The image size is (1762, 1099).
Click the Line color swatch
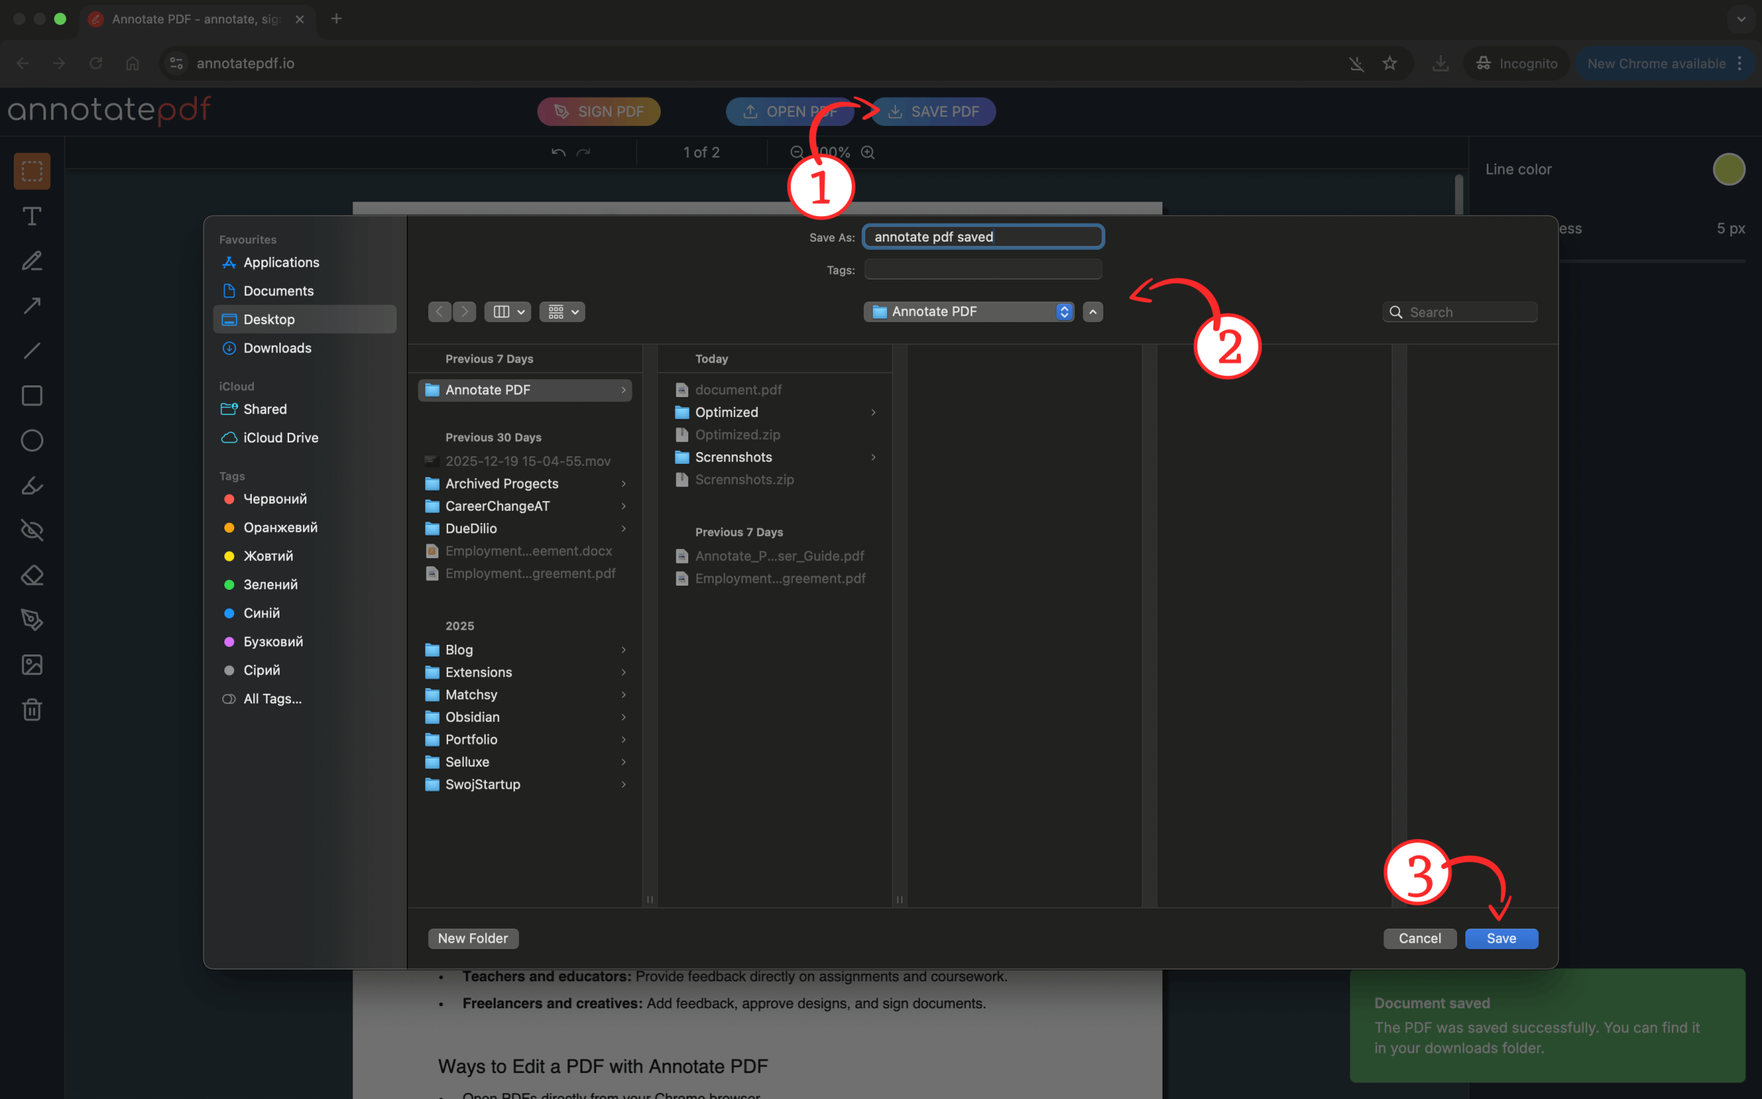coord(1728,169)
